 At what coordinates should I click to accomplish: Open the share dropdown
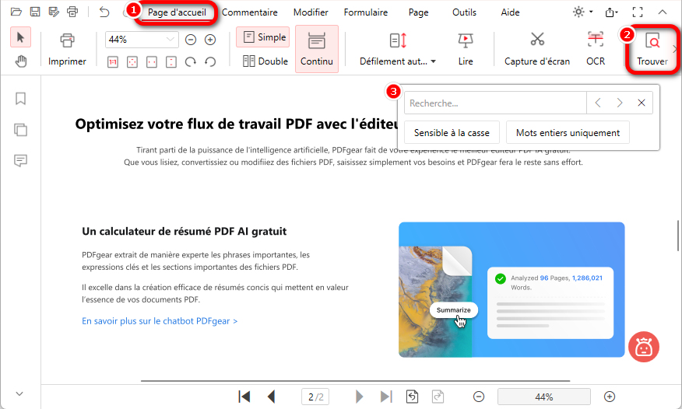click(611, 12)
